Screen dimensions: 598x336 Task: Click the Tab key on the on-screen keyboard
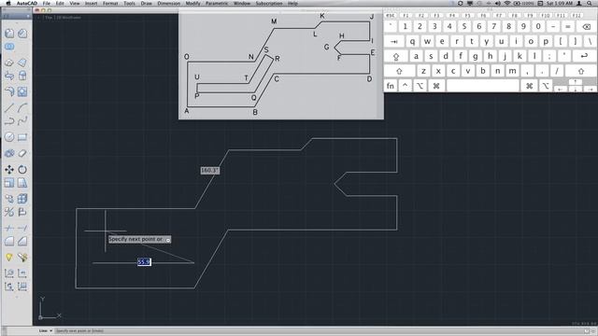point(394,41)
